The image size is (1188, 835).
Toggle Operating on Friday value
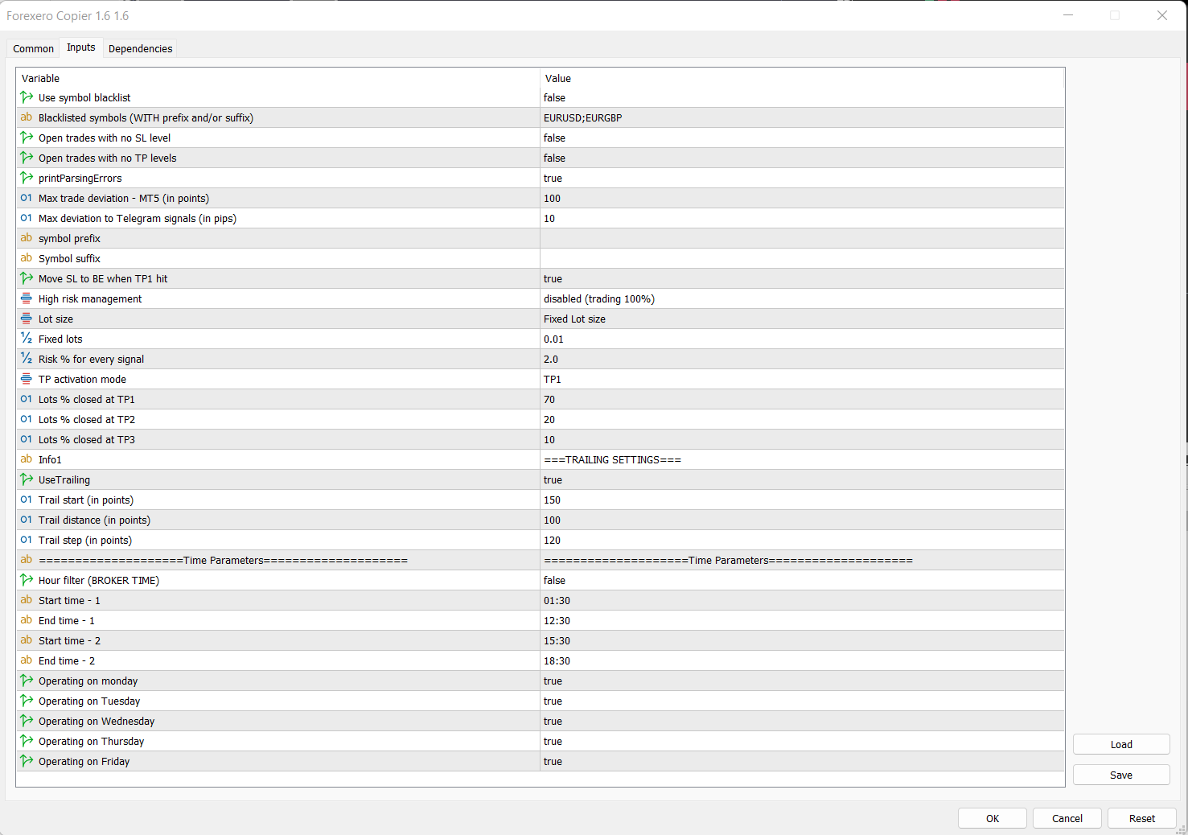point(802,761)
